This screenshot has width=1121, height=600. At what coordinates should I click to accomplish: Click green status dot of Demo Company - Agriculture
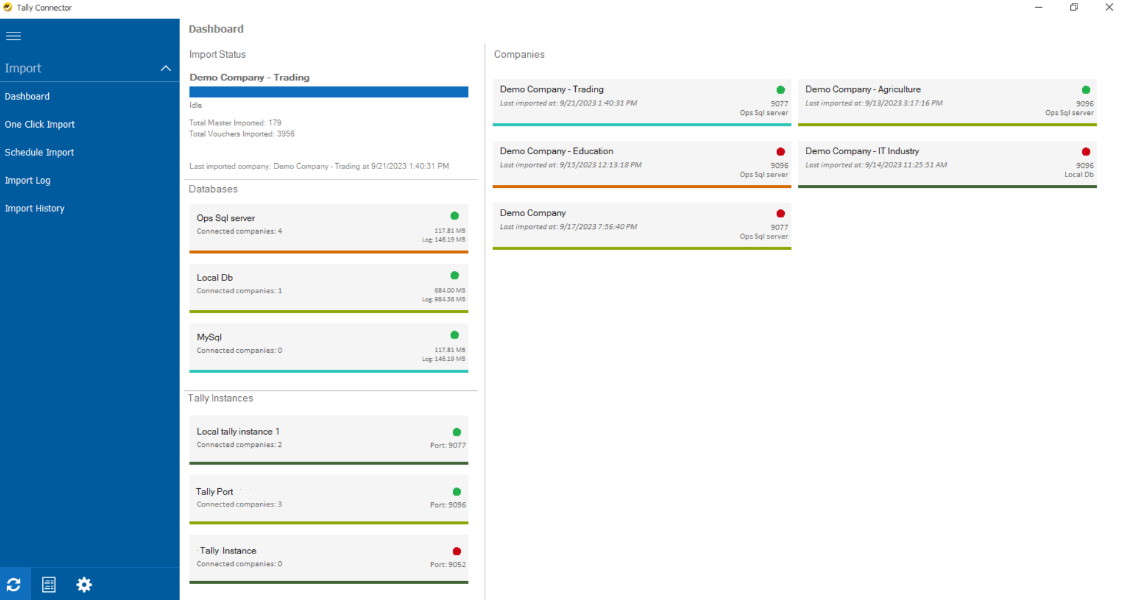[x=1086, y=90]
